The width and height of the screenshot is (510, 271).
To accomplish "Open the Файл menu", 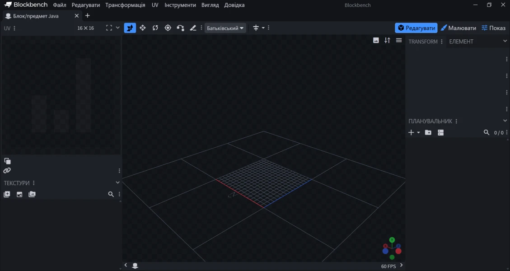I will tap(59, 5).
